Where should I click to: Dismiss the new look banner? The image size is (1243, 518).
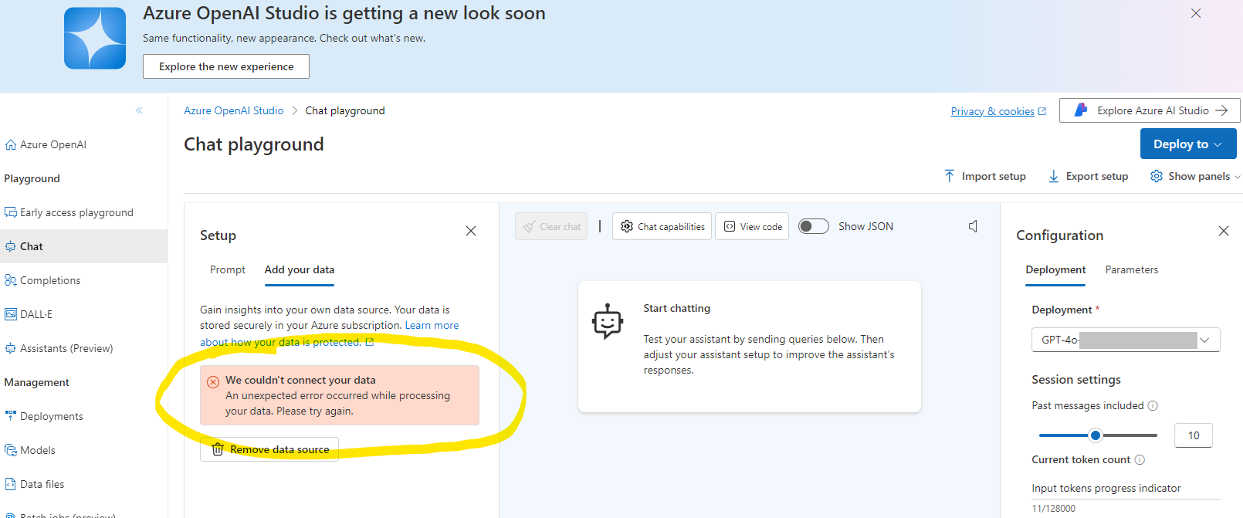point(1196,13)
